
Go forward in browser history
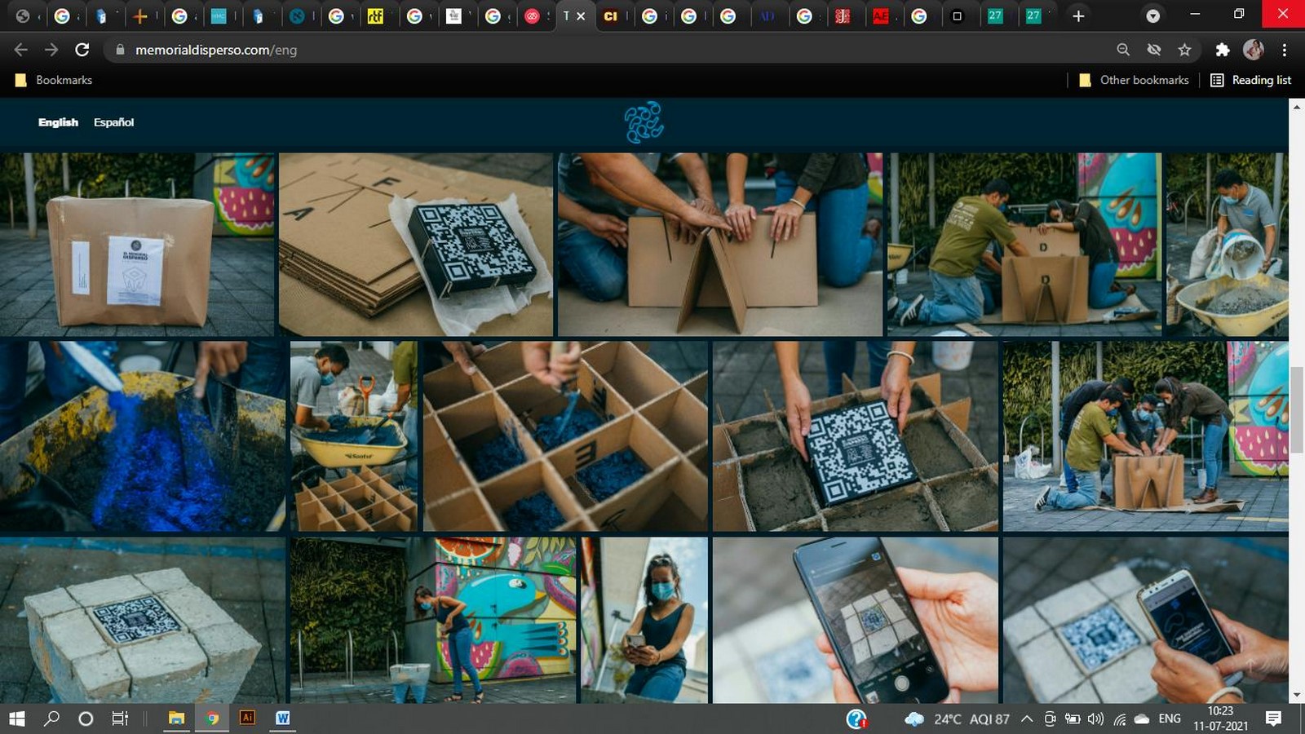pos(51,50)
